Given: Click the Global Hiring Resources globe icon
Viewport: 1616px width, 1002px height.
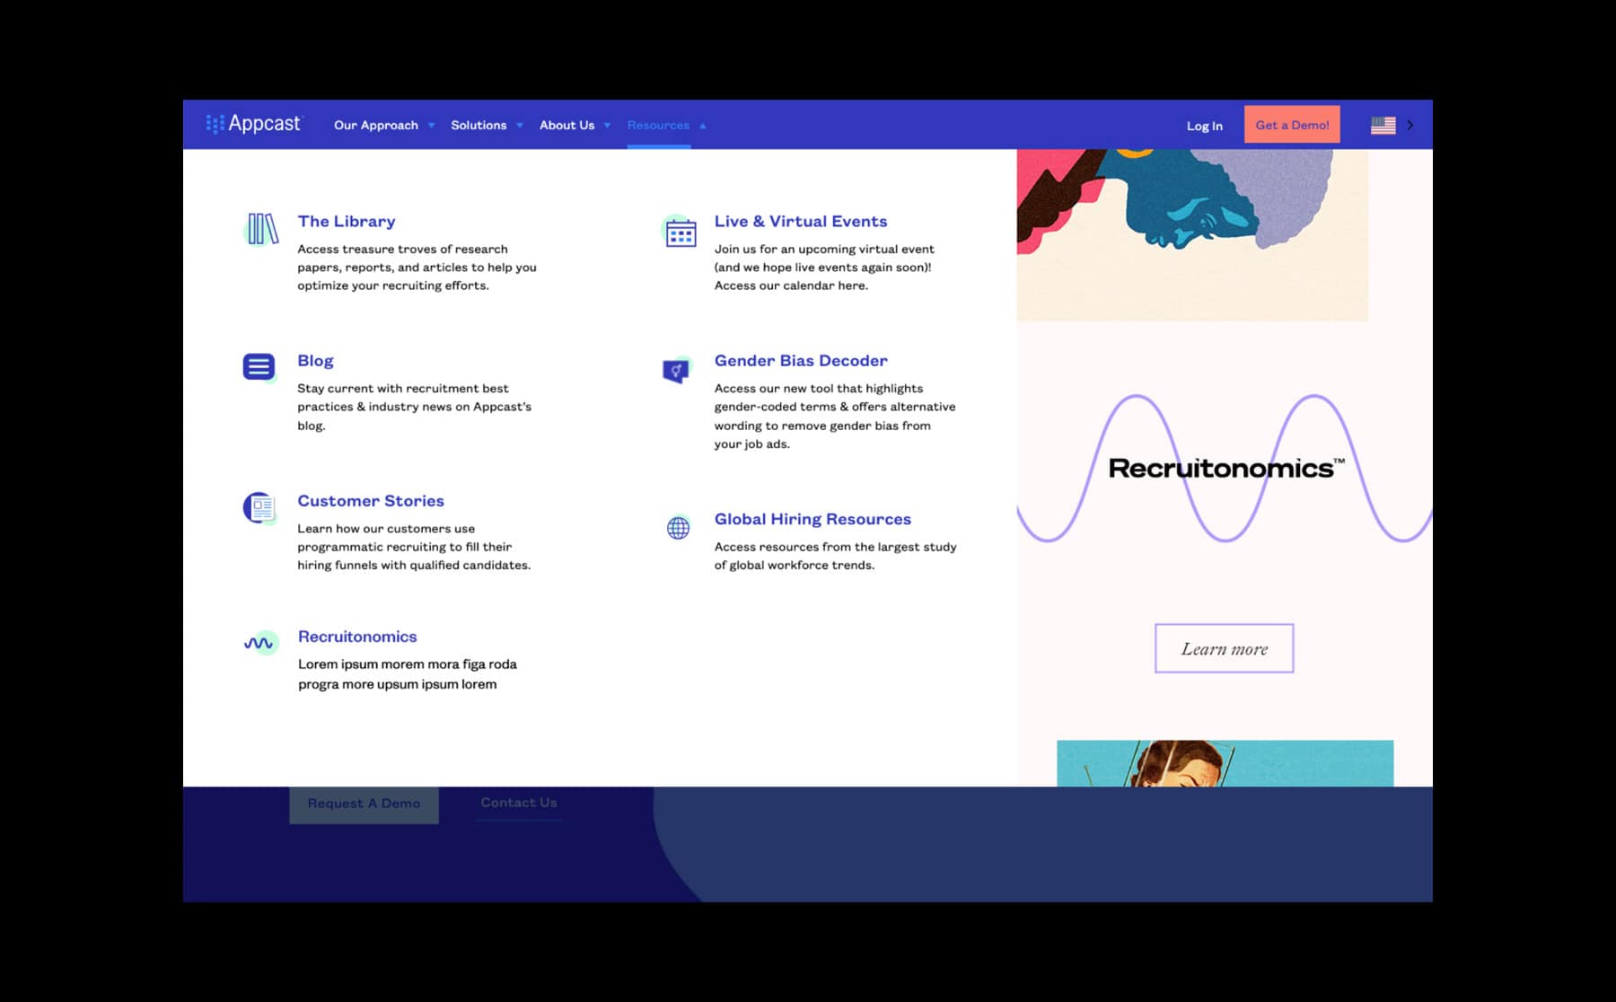Looking at the screenshot, I should pyautogui.click(x=680, y=527).
